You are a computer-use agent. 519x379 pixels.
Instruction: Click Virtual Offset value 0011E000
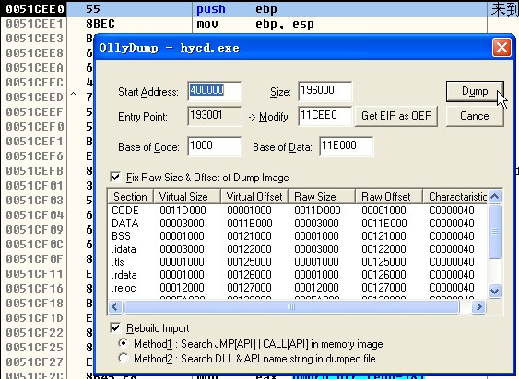tap(250, 224)
